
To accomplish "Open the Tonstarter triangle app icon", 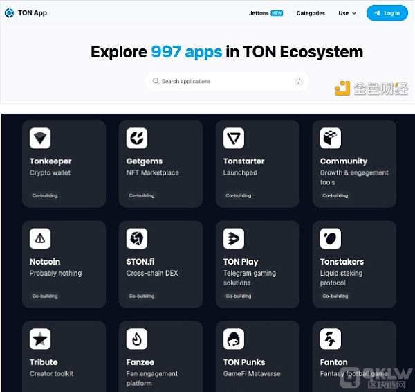I will coord(234,138).
